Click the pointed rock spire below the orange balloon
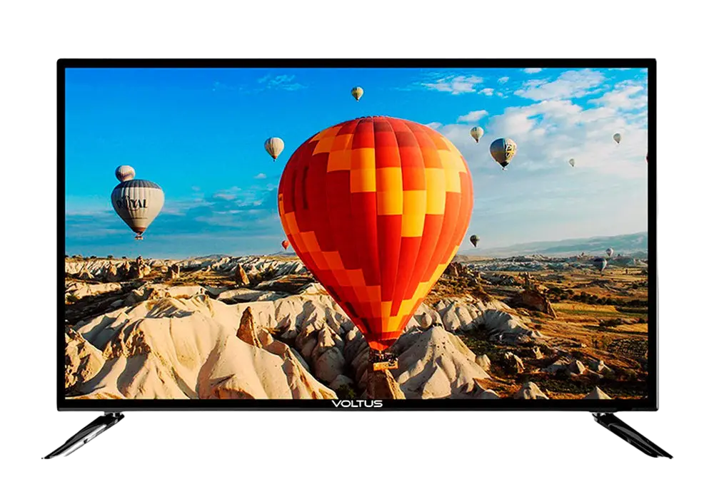The image size is (714, 499). click(x=248, y=328)
